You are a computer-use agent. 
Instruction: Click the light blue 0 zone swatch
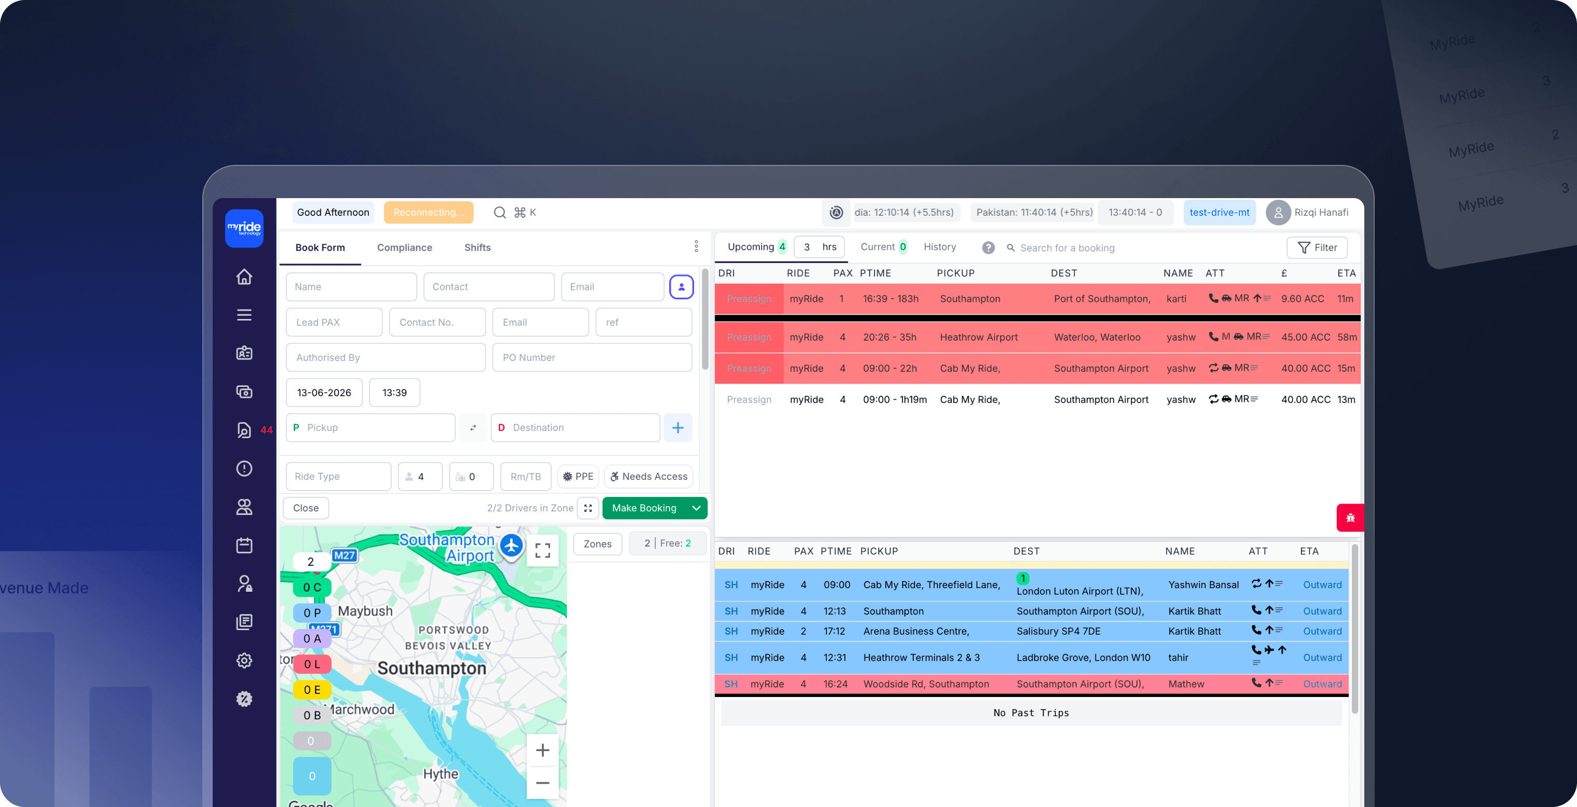click(312, 776)
